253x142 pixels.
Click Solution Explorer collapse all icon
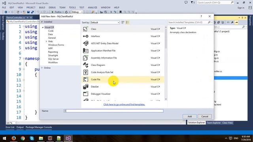[x=219, y=22]
